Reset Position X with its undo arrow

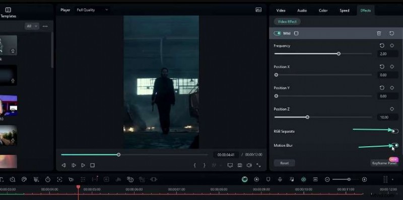click(x=382, y=66)
